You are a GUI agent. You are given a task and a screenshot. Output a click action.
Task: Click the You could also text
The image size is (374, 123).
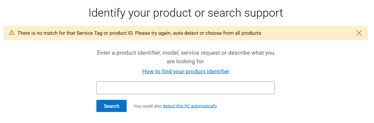click(148, 106)
